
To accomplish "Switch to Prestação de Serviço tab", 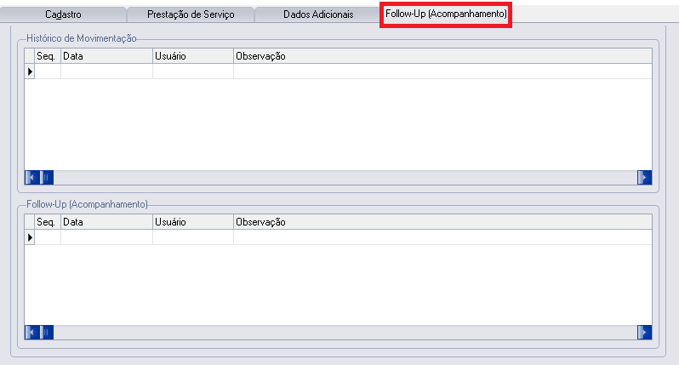I will pyautogui.click(x=190, y=14).
